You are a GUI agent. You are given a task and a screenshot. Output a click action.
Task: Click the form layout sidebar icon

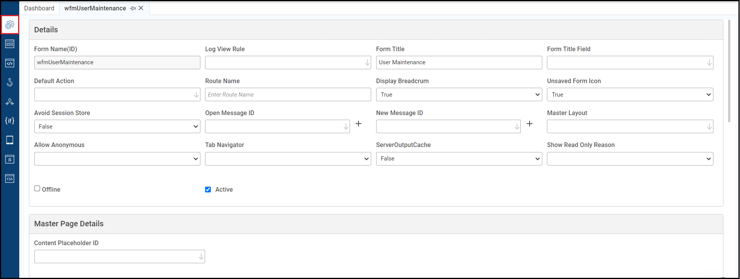pos(10,44)
